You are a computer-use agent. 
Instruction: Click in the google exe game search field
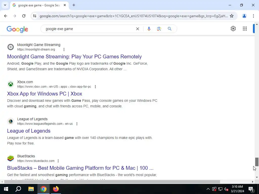(89, 29)
